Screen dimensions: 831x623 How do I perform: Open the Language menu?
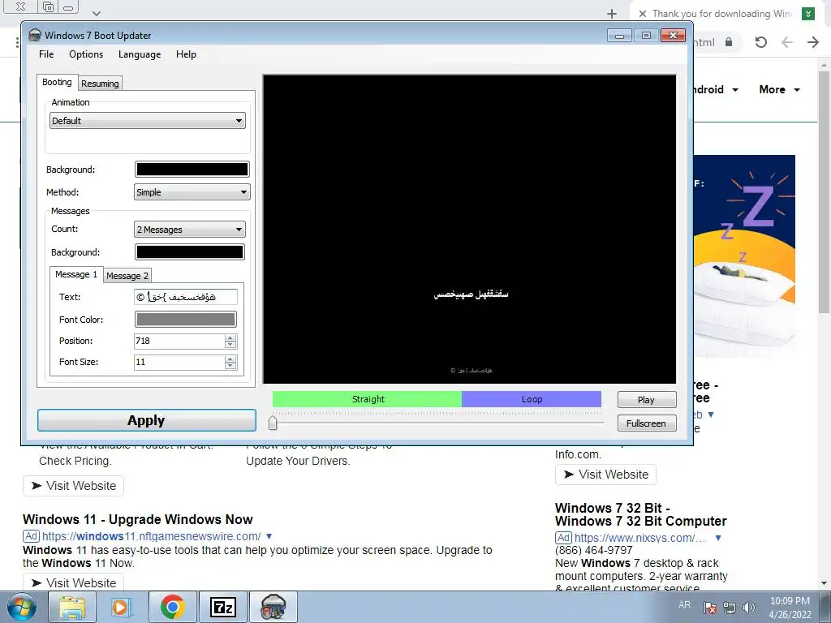[140, 54]
